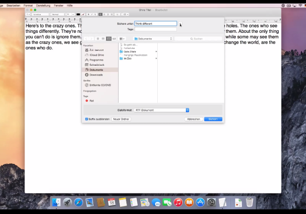Open Dokumente location popup
Screen dimensions: 306x214
[x=153, y=39]
